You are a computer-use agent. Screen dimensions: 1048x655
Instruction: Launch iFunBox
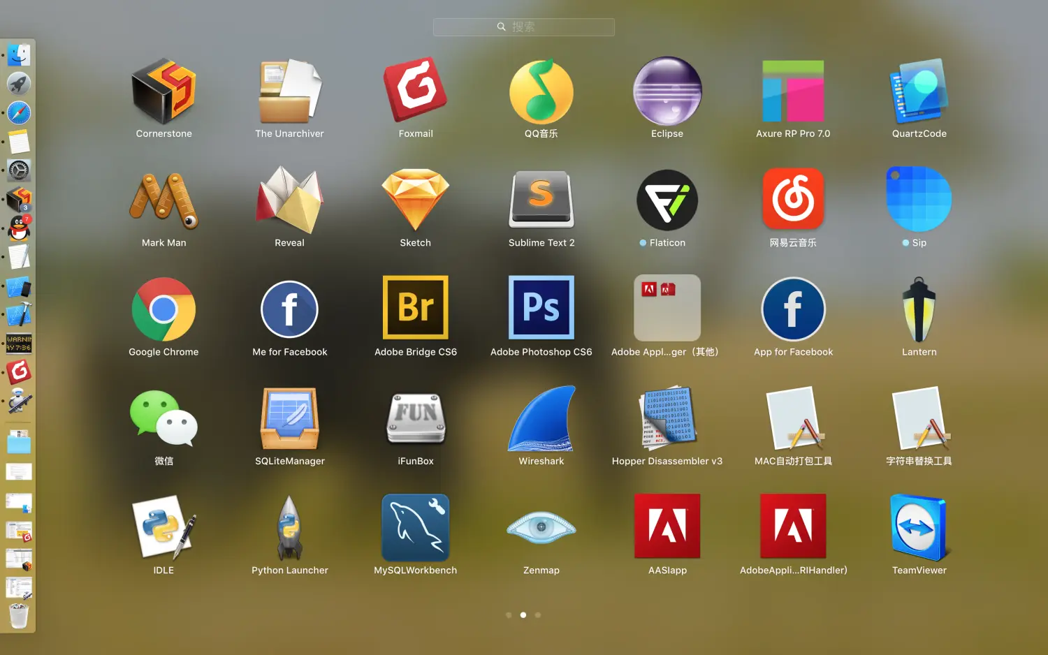pos(416,418)
